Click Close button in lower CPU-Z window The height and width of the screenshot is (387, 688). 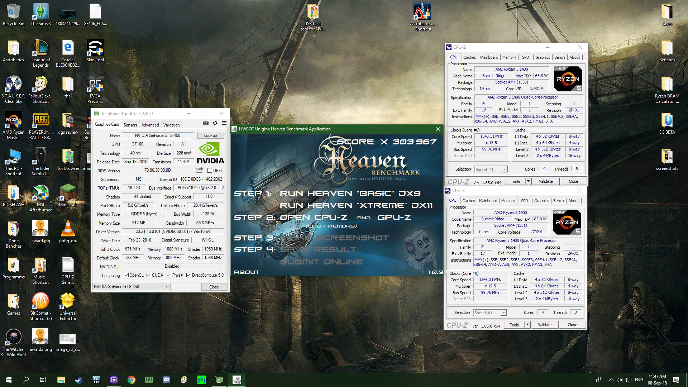pos(572,325)
